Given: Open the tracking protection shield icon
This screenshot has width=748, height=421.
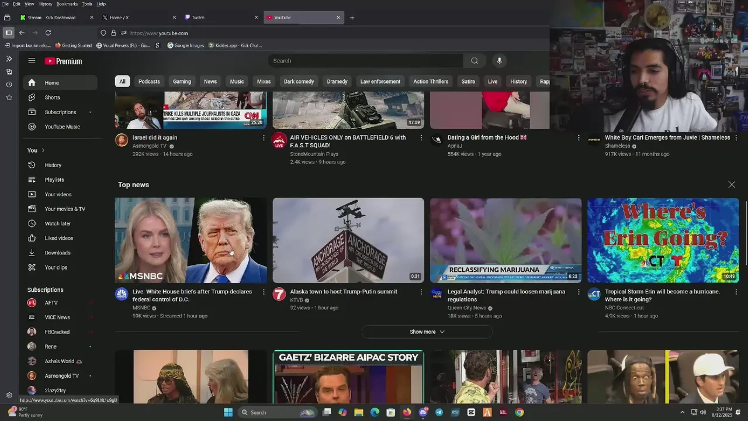Looking at the screenshot, I should (x=103, y=33).
